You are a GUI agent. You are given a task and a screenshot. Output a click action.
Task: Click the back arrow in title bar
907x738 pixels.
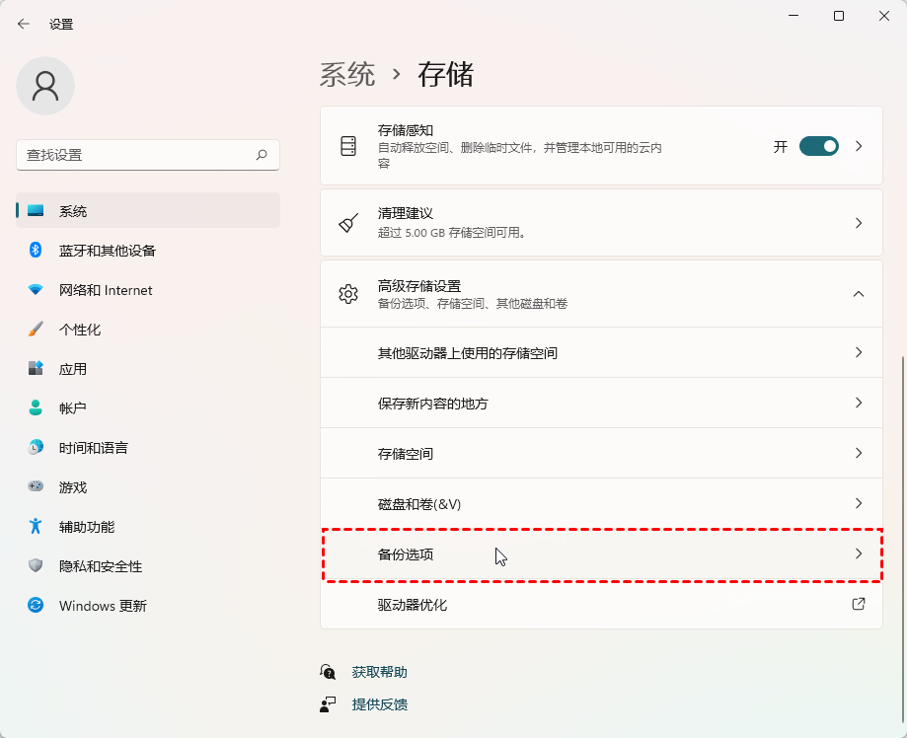[24, 24]
